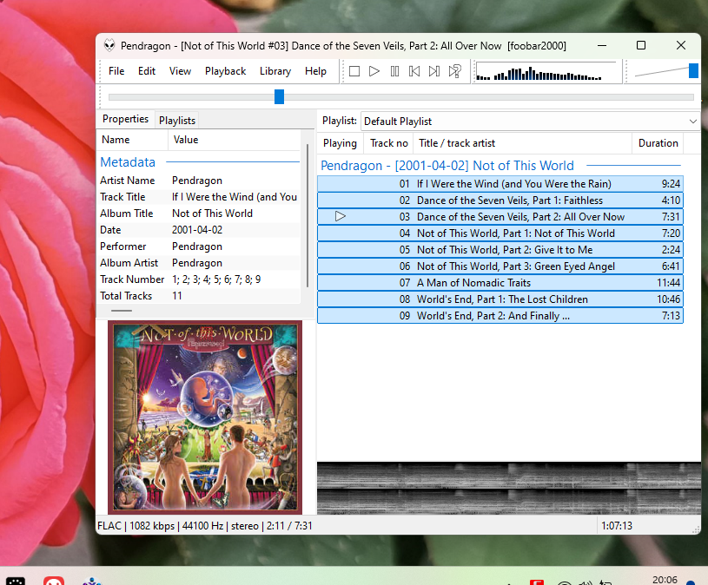The height and width of the screenshot is (585, 708).
Task: Click the Performer property row
Action: pyautogui.click(x=199, y=246)
